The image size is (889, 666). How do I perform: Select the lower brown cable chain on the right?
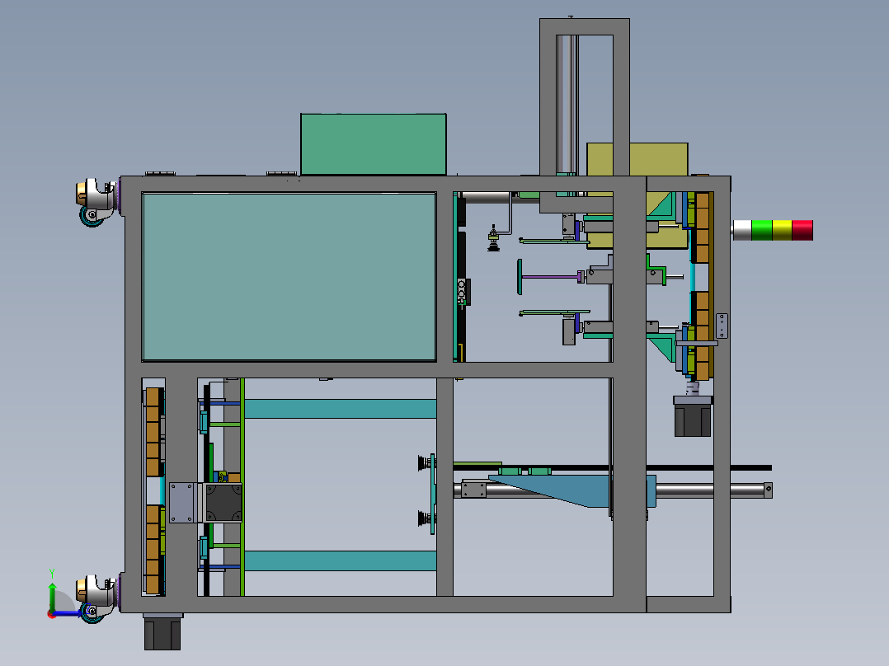point(703,335)
